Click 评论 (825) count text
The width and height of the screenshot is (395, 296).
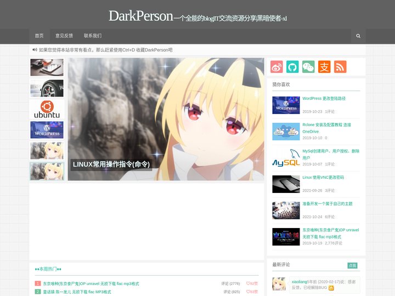click(x=232, y=292)
